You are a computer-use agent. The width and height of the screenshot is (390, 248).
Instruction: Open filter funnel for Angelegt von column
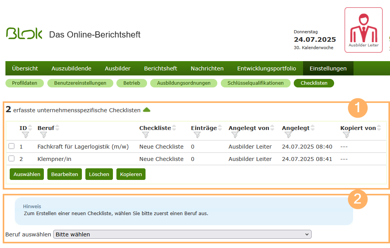coord(235,135)
